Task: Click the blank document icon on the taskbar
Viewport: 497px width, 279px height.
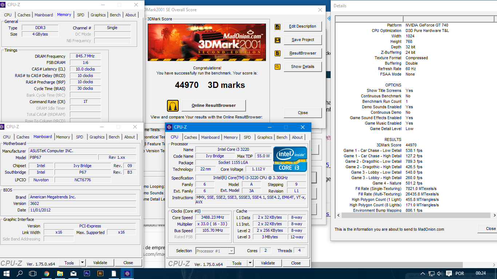Action: tap(114, 274)
